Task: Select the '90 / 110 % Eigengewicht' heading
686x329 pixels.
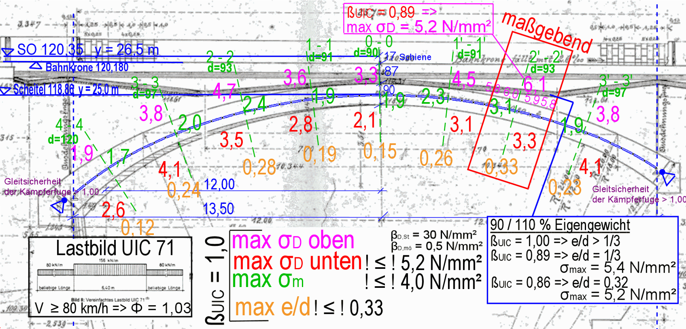Action: (x=560, y=225)
